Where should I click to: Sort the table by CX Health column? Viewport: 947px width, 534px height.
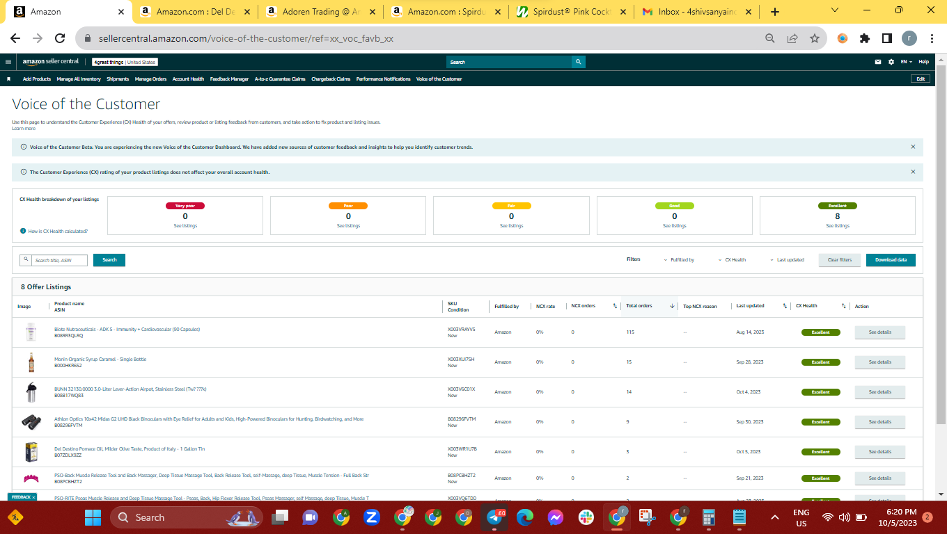coord(844,306)
